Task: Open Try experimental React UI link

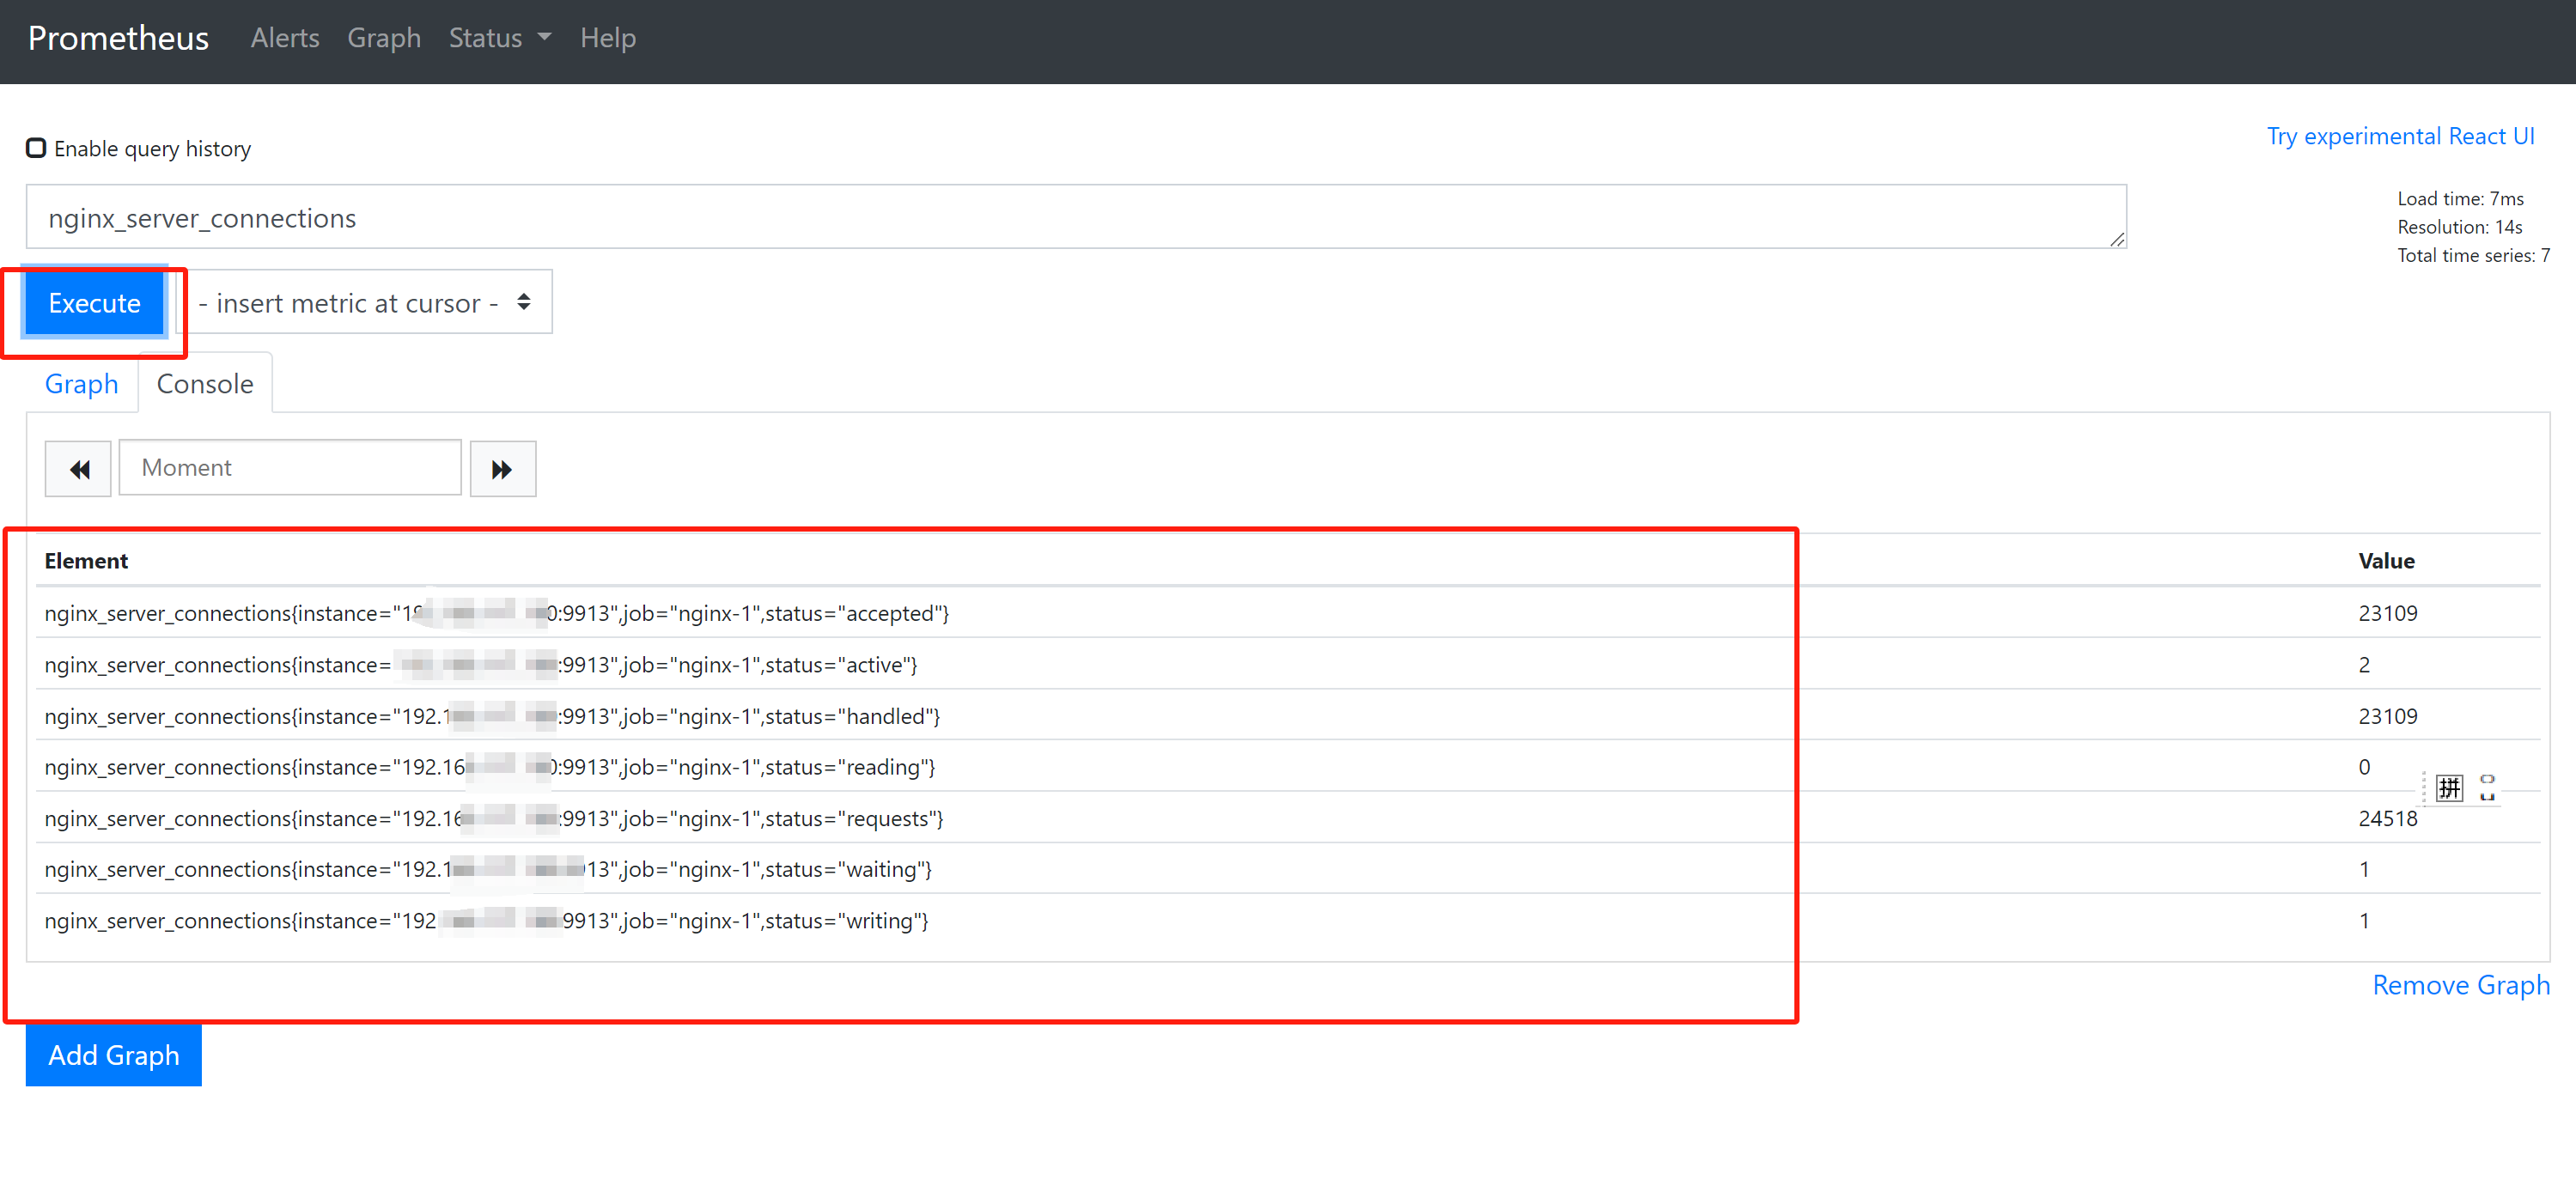Action: (2400, 136)
